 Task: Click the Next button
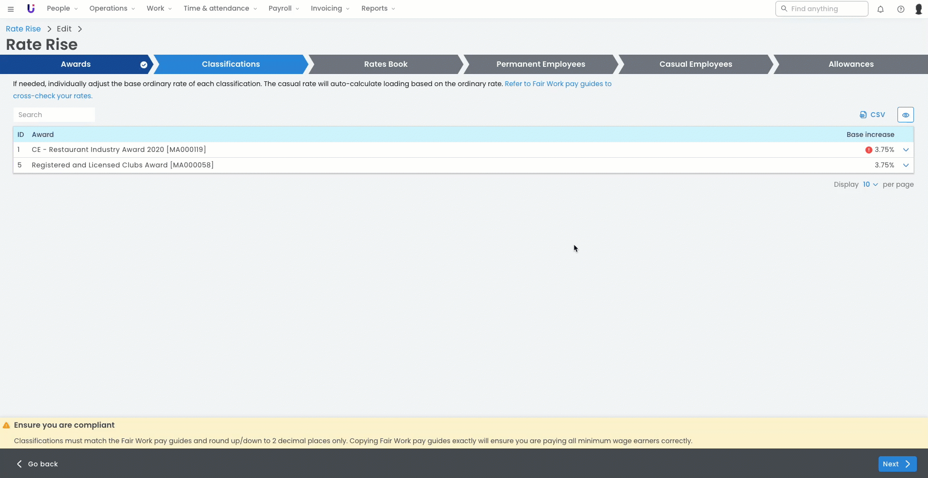pyautogui.click(x=897, y=464)
